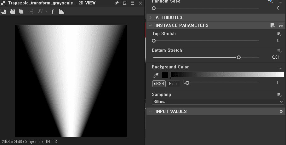Open the Instance Parameters preset menu

pos(272,26)
